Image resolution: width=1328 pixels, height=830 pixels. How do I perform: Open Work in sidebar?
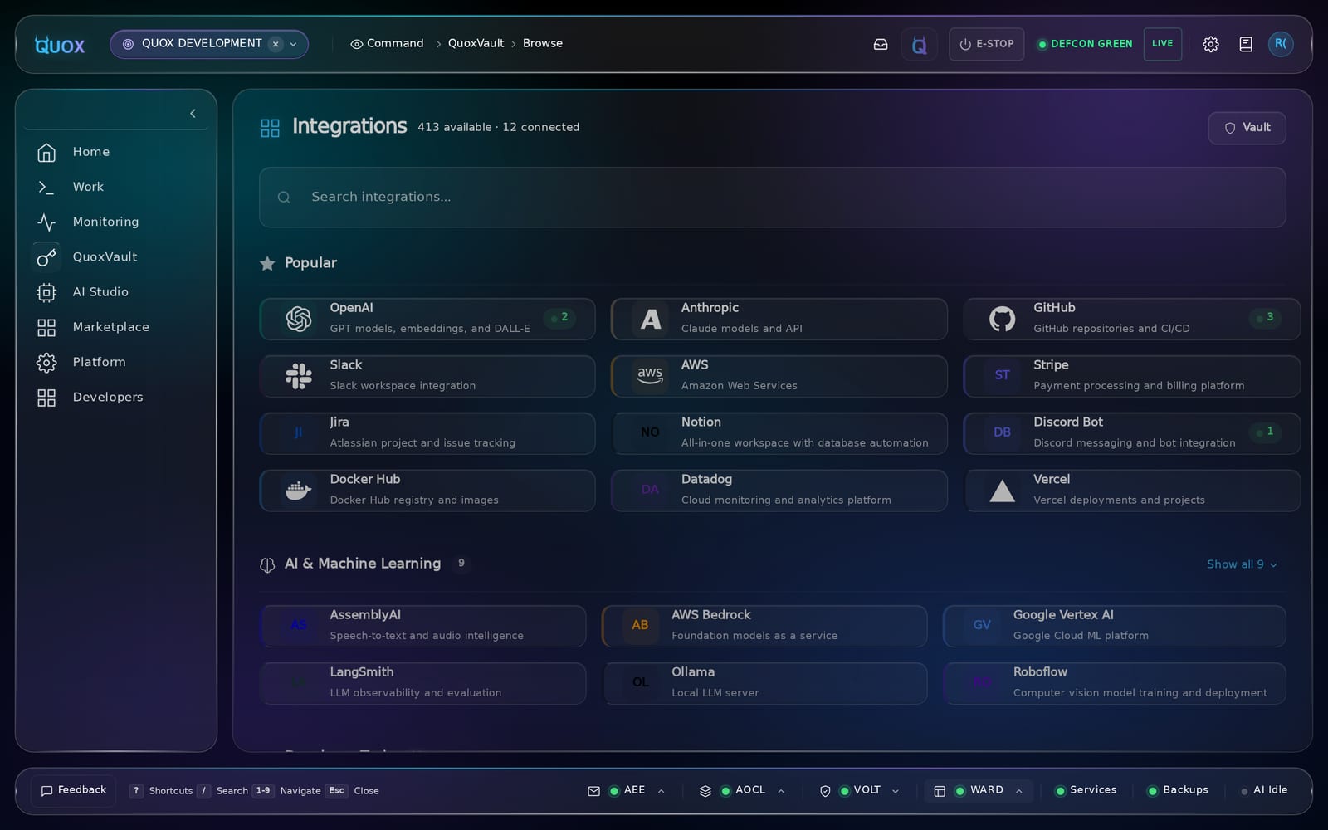coord(116,187)
